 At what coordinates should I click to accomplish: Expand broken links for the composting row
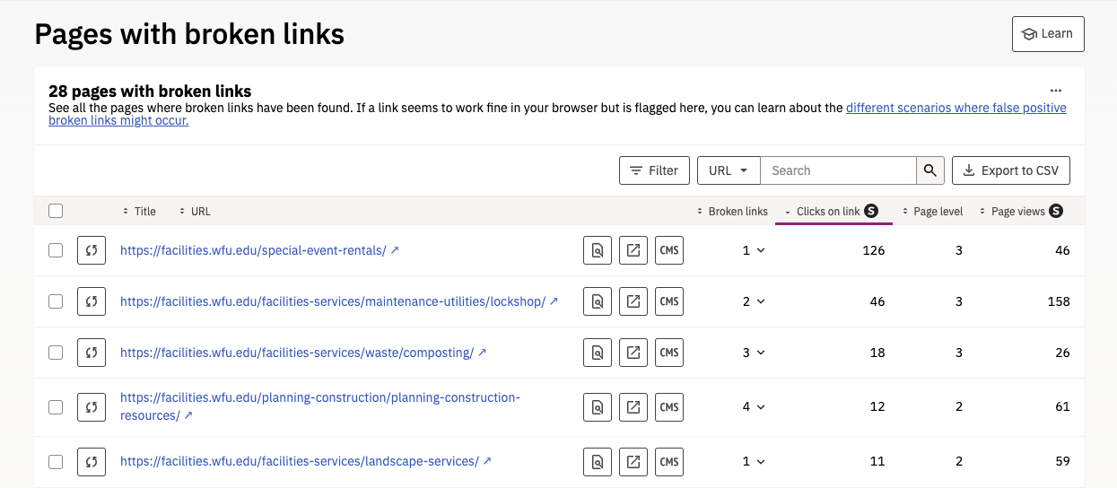754,353
